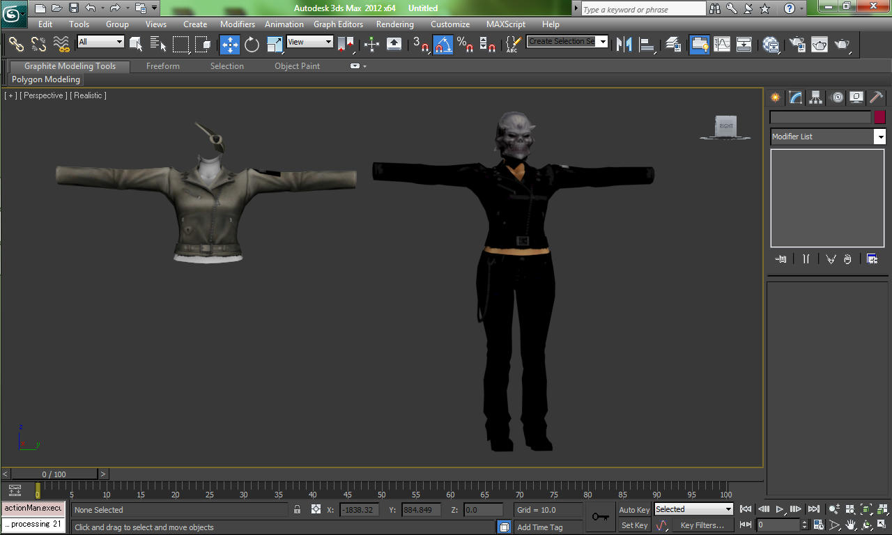Open the MAXScript menu
Viewport: 892px width, 535px height.
(x=506, y=24)
